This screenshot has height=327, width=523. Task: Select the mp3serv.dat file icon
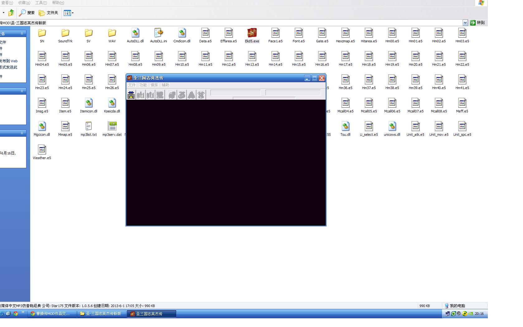coord(112,126)
